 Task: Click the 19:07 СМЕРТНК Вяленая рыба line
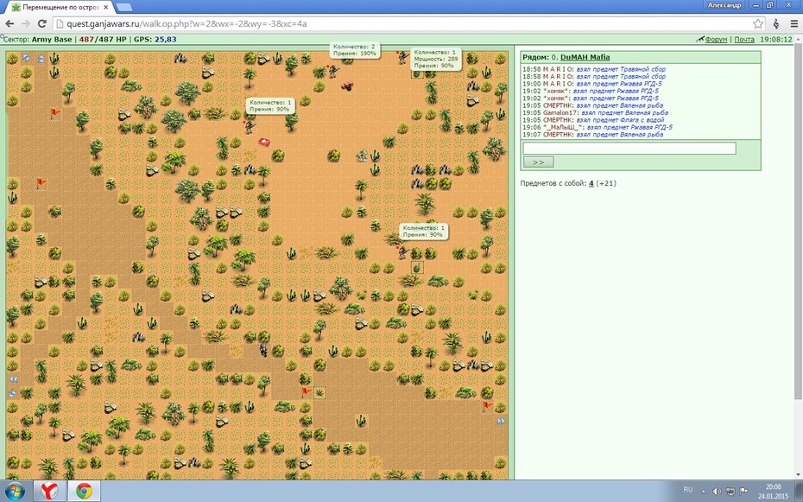[592, 134]
